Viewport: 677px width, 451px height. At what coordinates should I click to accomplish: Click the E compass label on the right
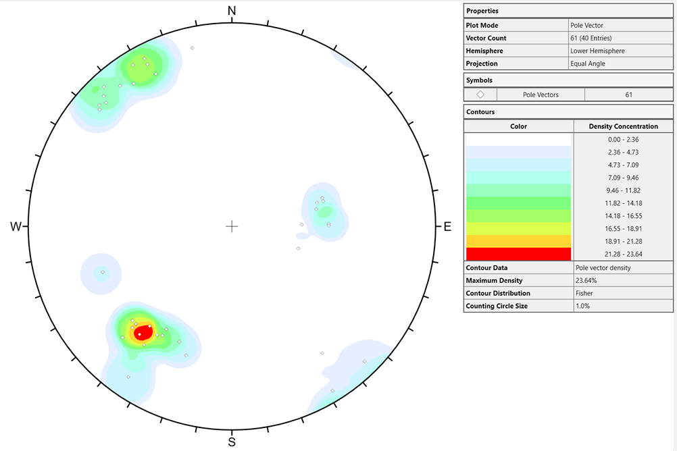(x=447, y=227)
